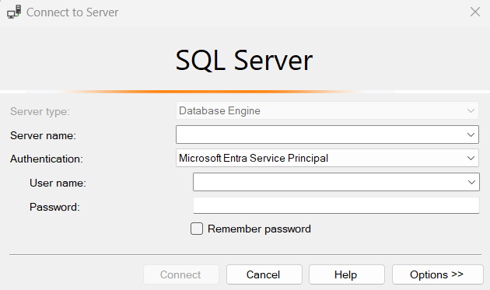Click the User name label
The image size is (490, 290).
(58, 183)
